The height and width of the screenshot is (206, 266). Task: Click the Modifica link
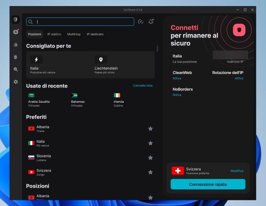coord(237,171)
